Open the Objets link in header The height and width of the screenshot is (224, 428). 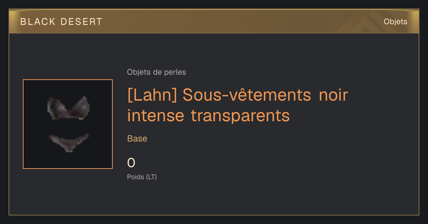click(x=395, y=22)
